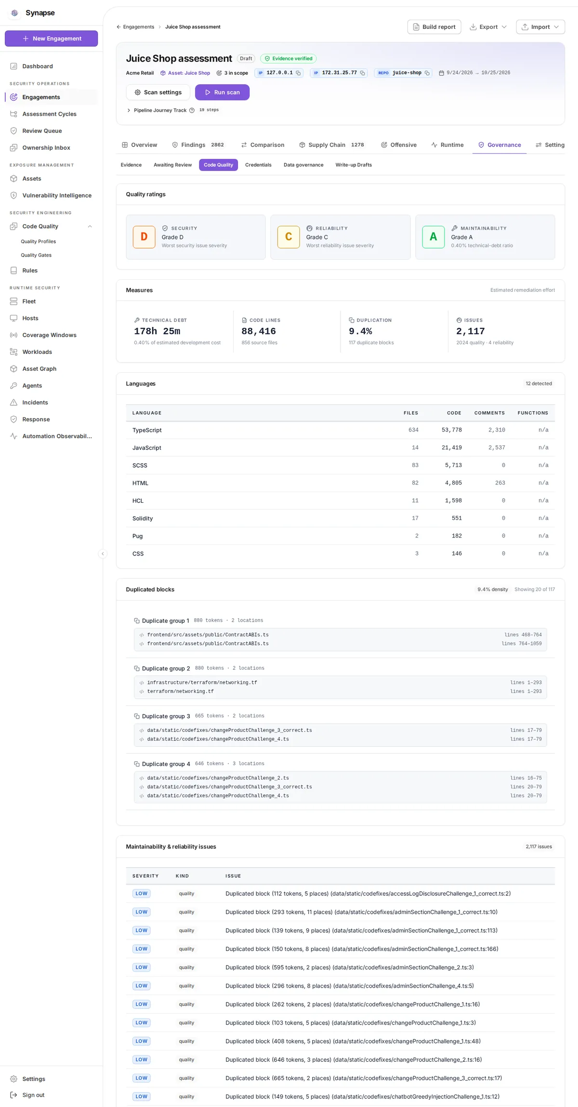578x1107 pixels.
Task: Click the Synapse logo icon
Action: click(14, 13)
